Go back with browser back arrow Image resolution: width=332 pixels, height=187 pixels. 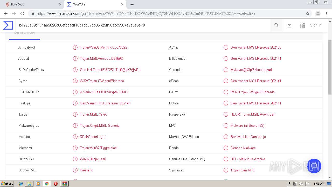point(6,14)
